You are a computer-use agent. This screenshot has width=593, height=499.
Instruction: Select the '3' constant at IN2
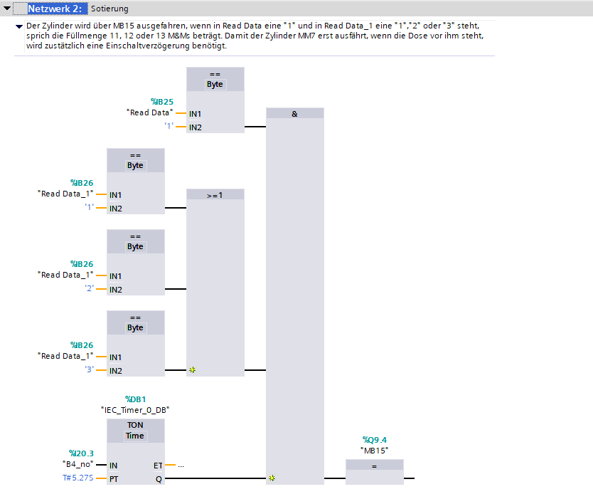click(x=90, y=370)
